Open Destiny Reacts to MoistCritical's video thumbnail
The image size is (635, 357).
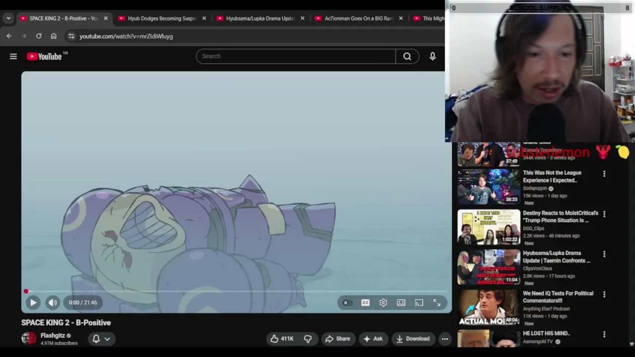[x=489, y=227]
